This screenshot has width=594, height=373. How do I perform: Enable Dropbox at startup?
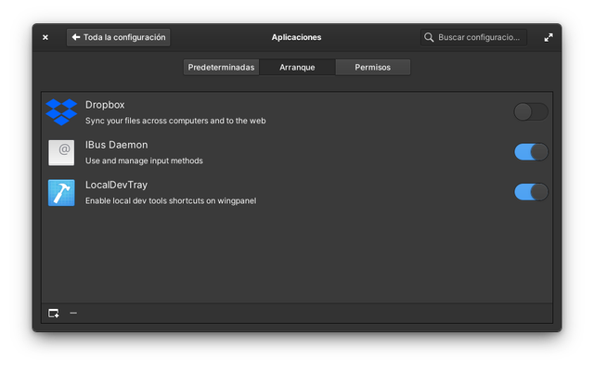[531, 112]
